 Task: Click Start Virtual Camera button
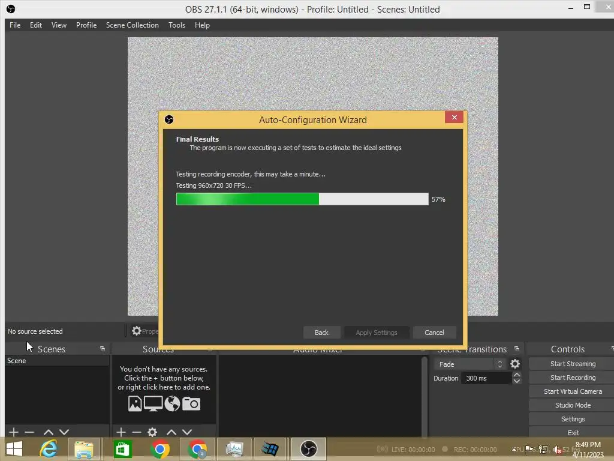pyautogui.click(x=573, y=391)
